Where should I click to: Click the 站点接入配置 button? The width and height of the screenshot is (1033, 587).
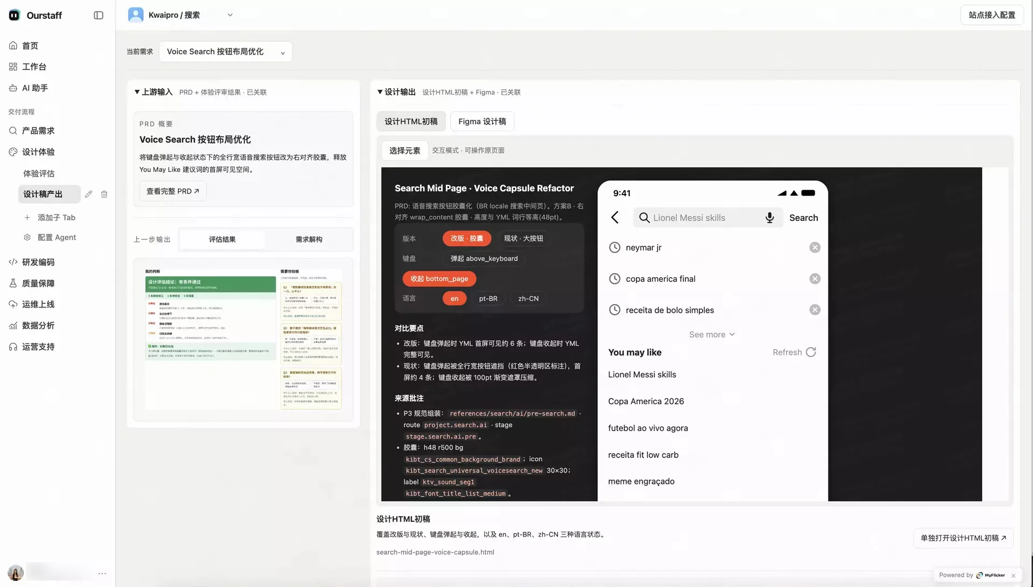pyautogui.click(x=992, y=15)
